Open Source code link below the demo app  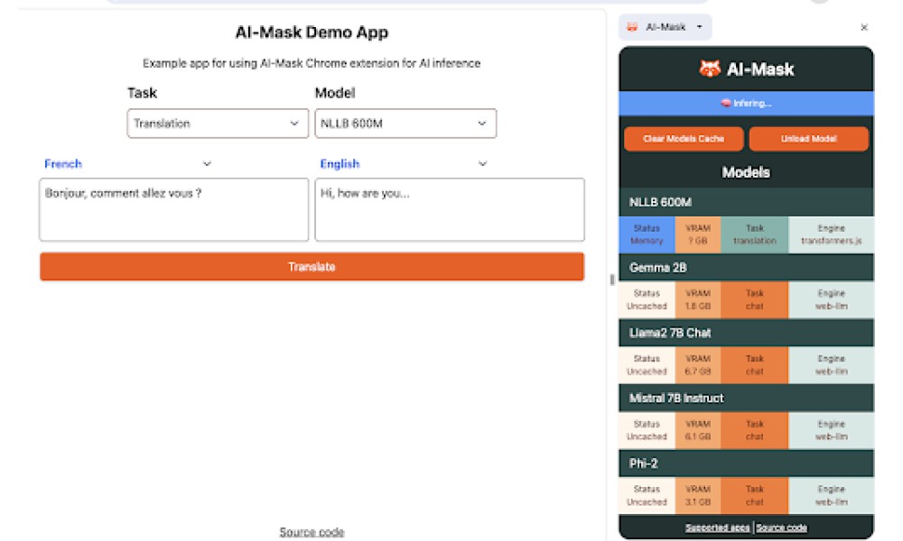point(312,532)
